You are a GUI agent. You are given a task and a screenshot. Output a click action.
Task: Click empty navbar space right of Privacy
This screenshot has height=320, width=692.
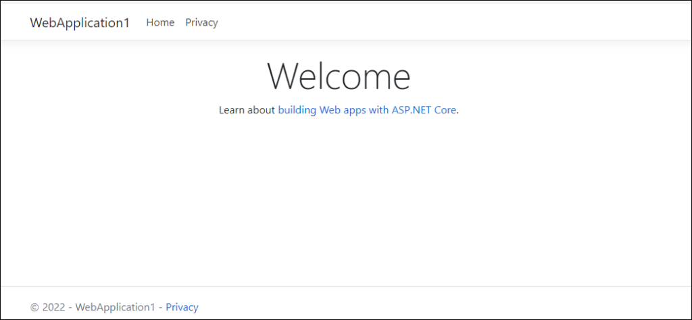pyautogui.click(x=439, y=22)
